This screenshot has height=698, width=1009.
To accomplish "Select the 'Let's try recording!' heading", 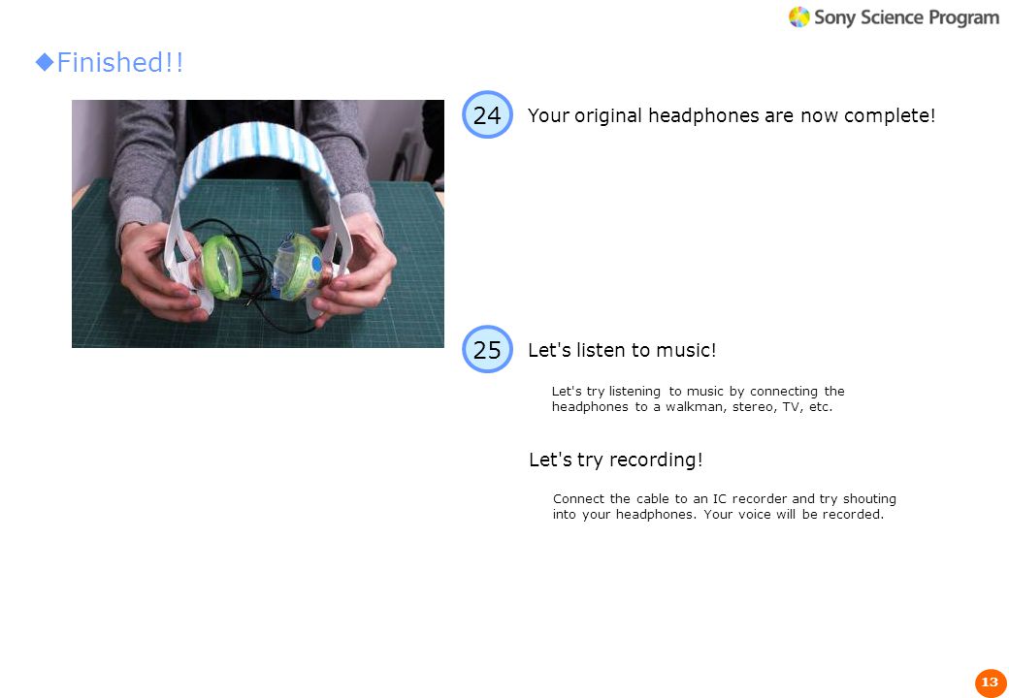I will [x=615, y=460].
